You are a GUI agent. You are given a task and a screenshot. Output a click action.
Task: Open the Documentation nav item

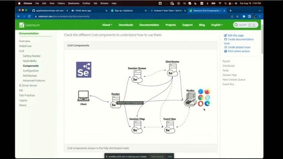(149, 25)
